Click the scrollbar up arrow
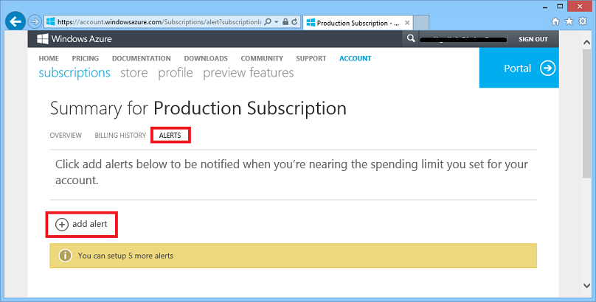596x302 pixels. 586,43
